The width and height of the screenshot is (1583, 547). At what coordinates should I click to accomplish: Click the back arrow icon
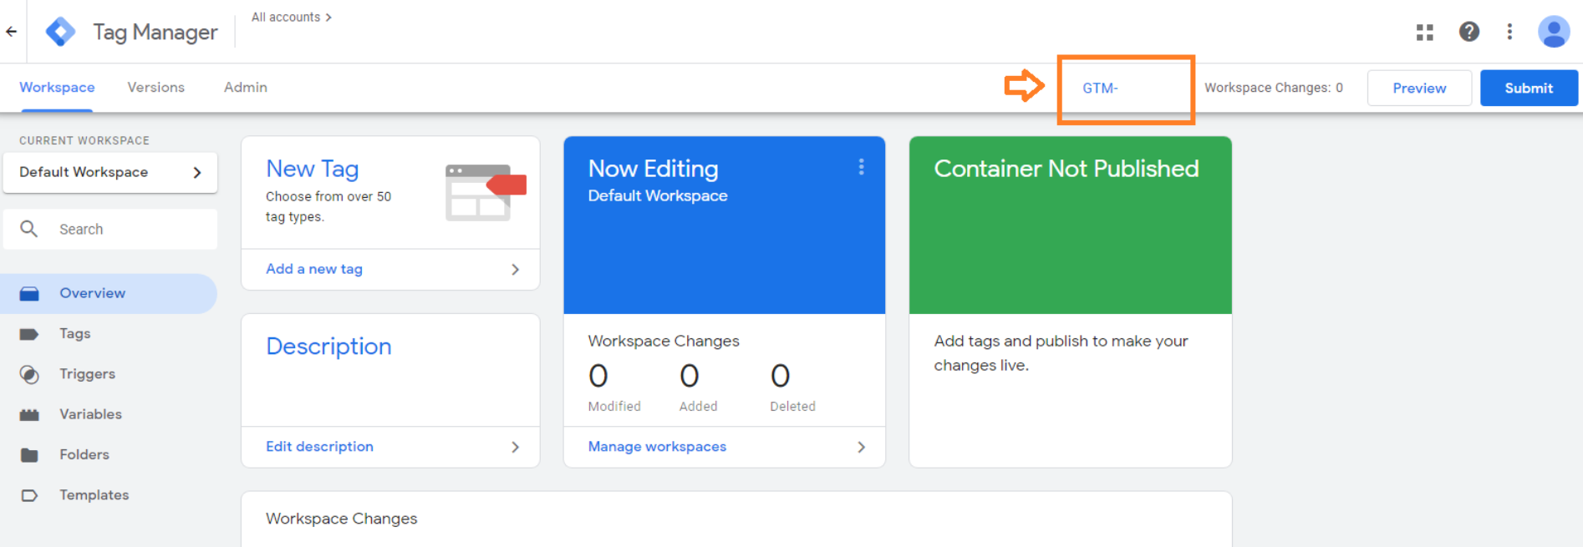coord(12,32)
